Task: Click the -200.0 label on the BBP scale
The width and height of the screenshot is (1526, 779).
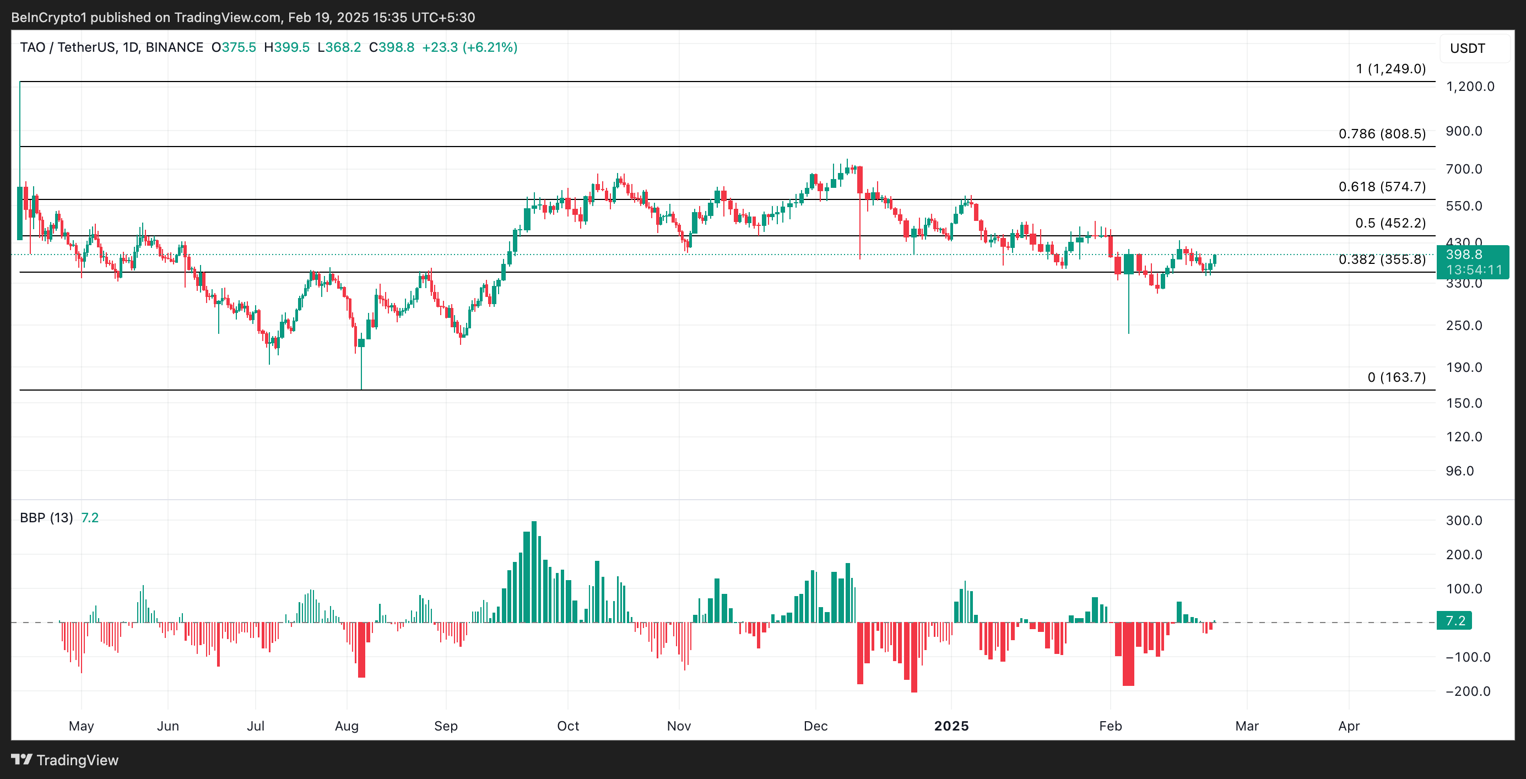Action: tap(1468, 691)
